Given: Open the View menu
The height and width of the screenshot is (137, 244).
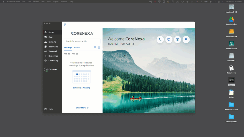Looking at the screenshot, I should tap(49, 2).
